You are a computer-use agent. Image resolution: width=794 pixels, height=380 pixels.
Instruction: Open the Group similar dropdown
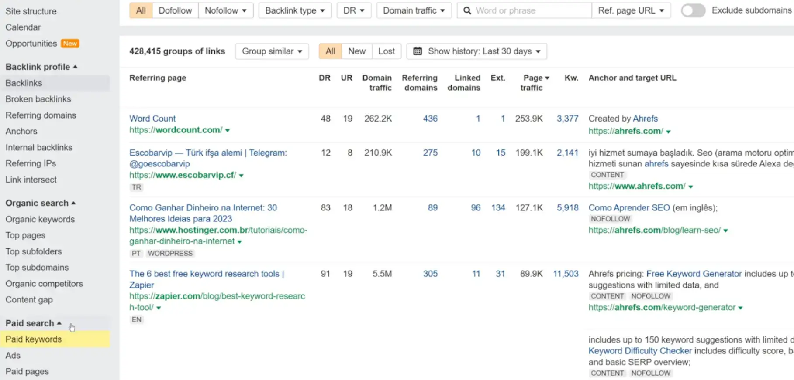[272, 51]
